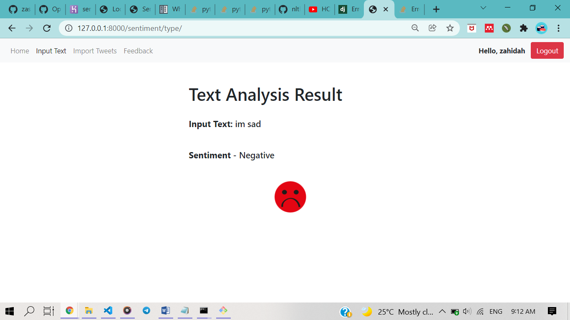Switch to the Django 'Err' tab
The height and width of the screenshot is (320, 570).
point(350,9)
